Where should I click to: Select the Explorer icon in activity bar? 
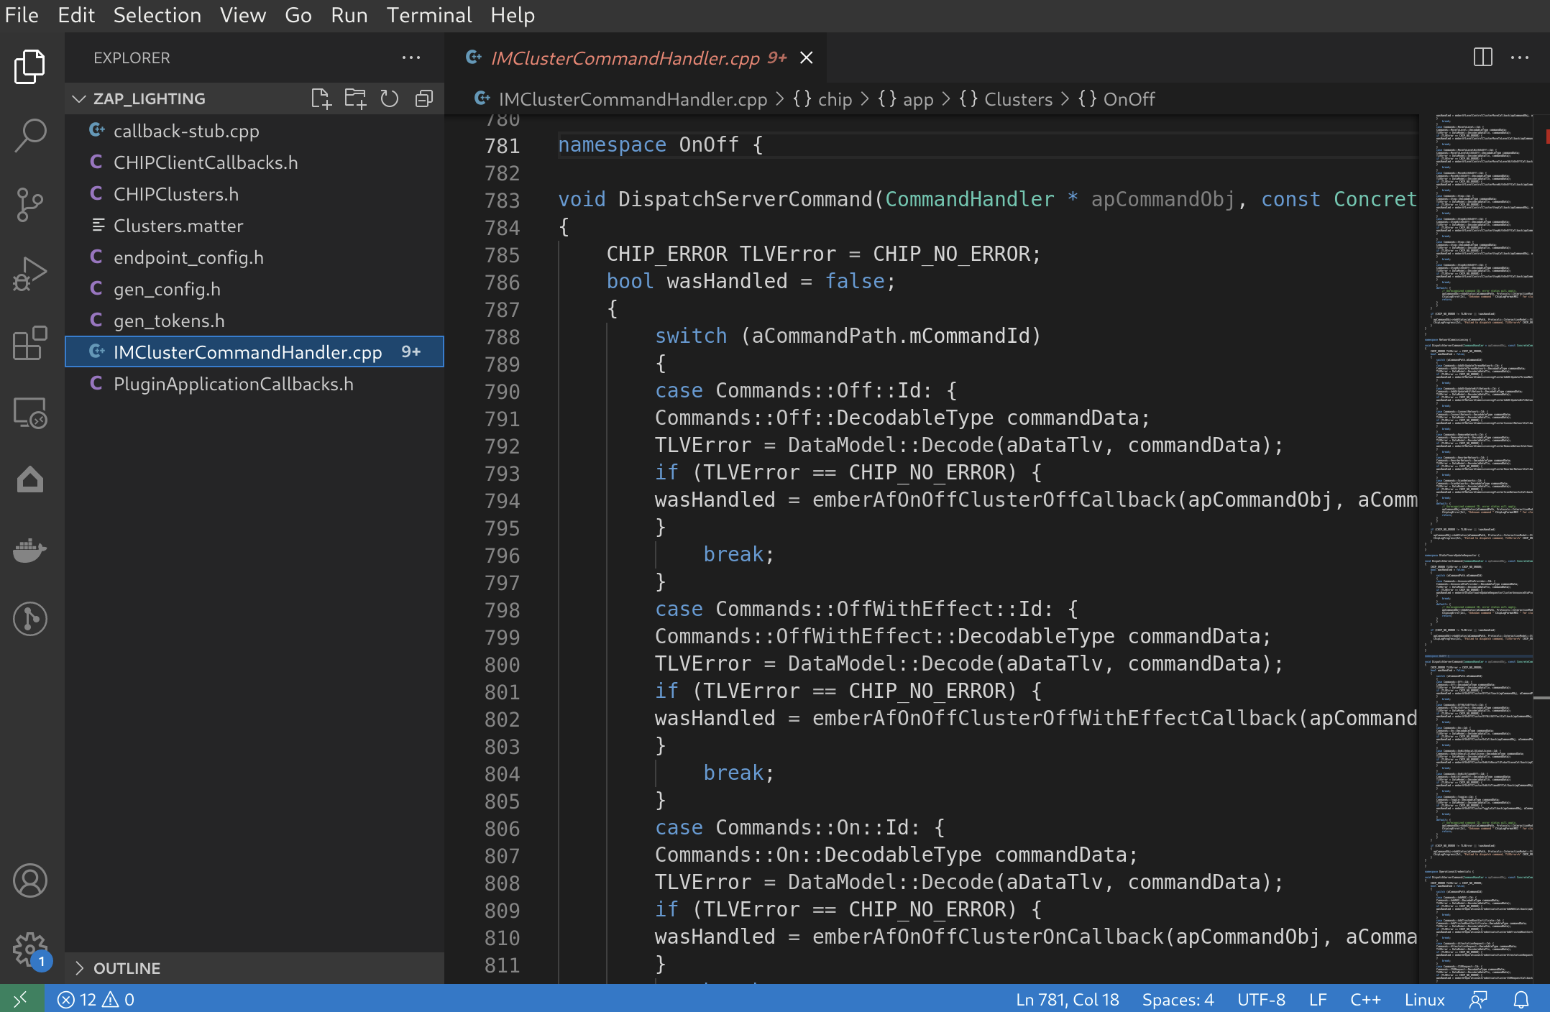coord(30,65)
